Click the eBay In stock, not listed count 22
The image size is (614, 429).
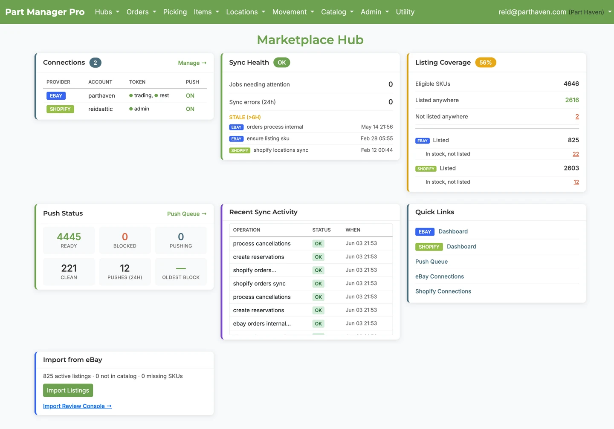[x=576, y=154]
